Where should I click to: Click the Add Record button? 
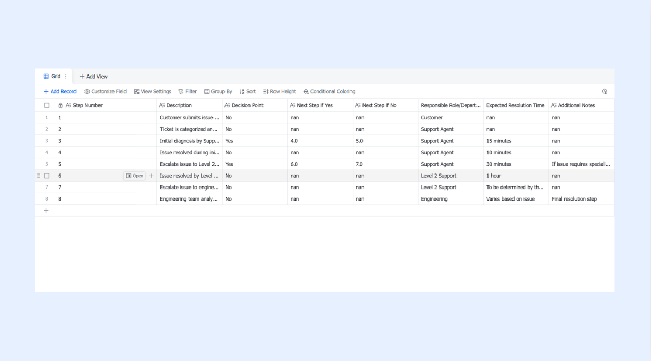click(60, 91)
